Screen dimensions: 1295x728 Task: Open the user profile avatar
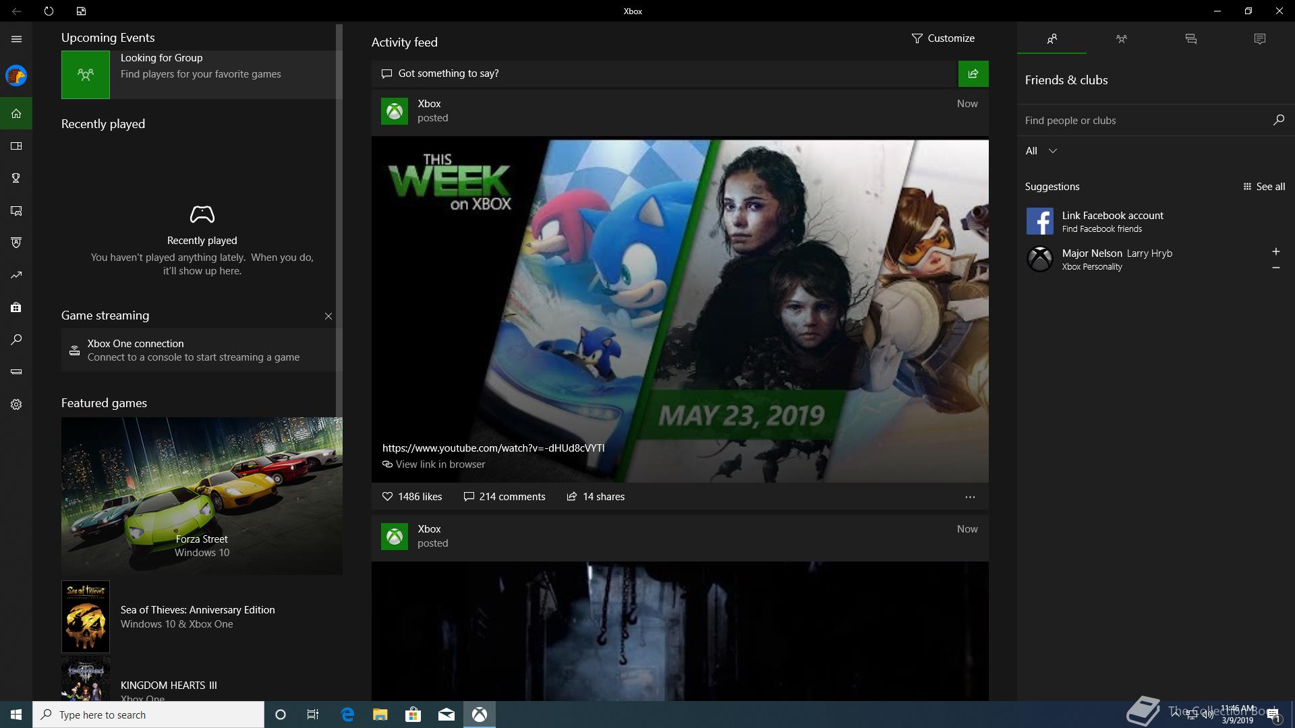click(x=16, y=75)
